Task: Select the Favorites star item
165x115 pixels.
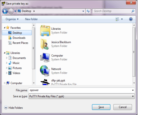Action: point(13,28)
